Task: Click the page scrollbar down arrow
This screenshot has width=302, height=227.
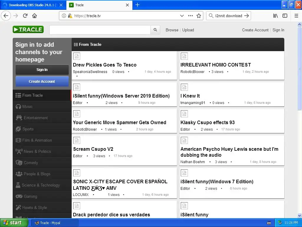Action: 300,215
